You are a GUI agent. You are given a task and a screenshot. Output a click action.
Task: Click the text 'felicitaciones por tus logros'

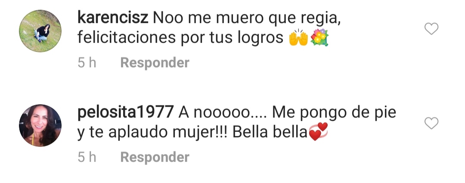click(180, 38)
